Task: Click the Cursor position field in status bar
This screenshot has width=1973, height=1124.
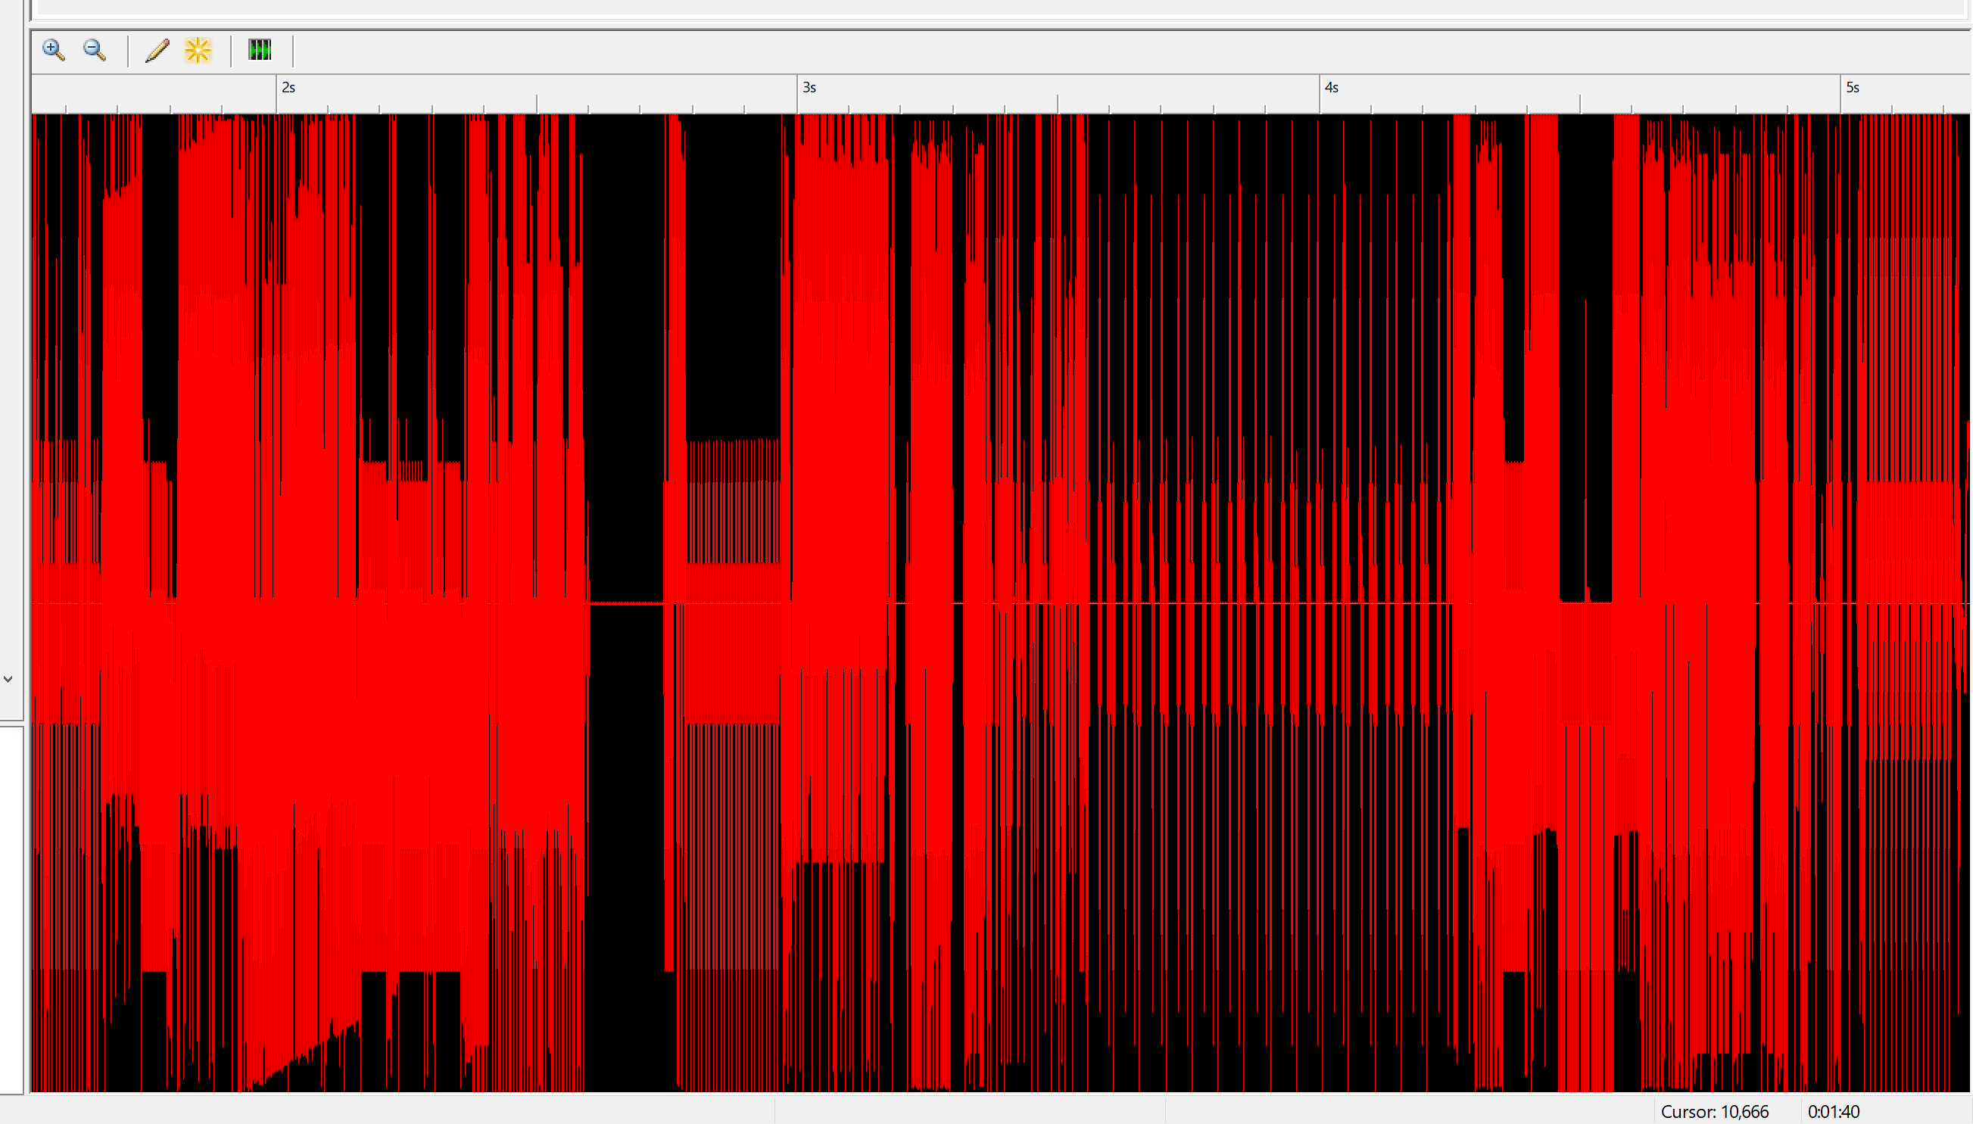Action: click(x=1714, y=1112)
